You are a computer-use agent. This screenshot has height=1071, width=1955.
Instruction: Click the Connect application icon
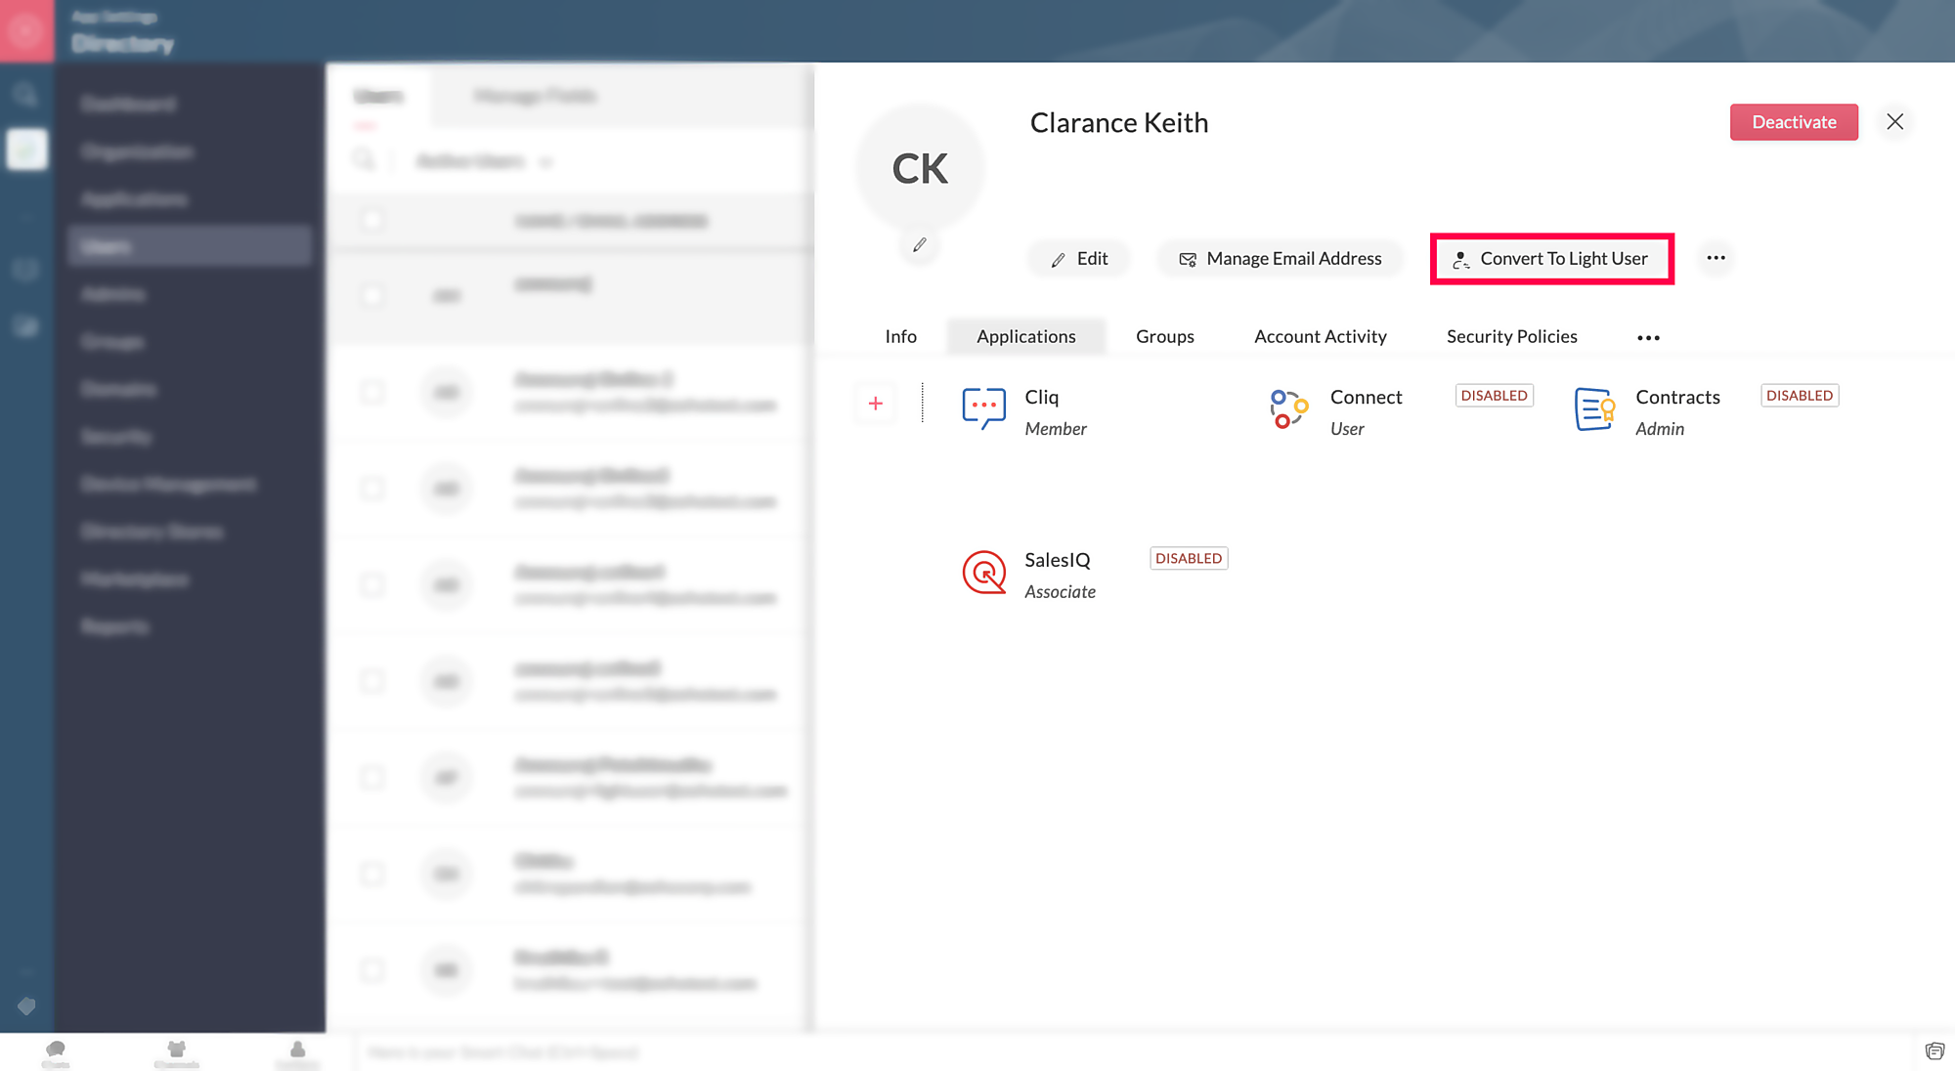click(1288, 408)
